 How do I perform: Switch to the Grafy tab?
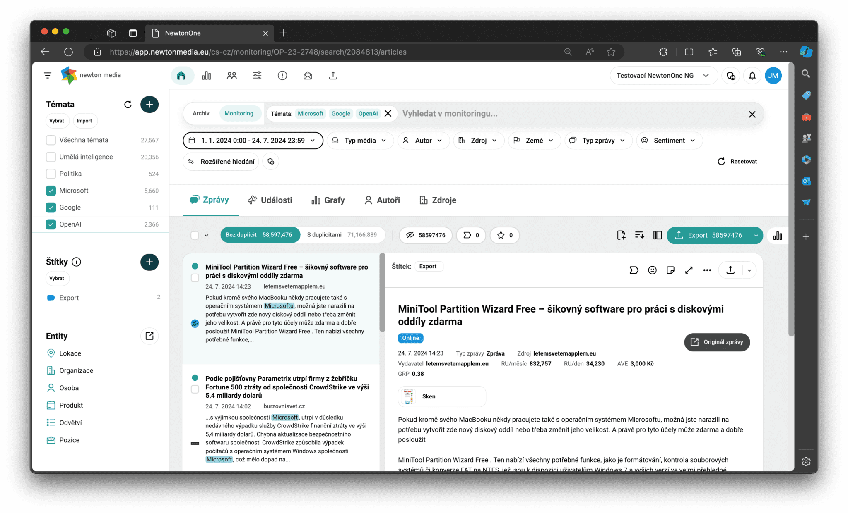[x=328, y=200]
